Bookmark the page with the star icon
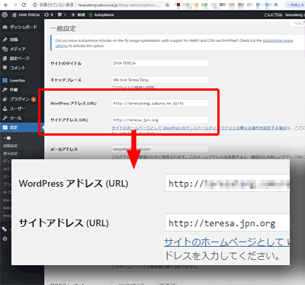The height and width of the screenshot is (285, 305). (167, 5)
